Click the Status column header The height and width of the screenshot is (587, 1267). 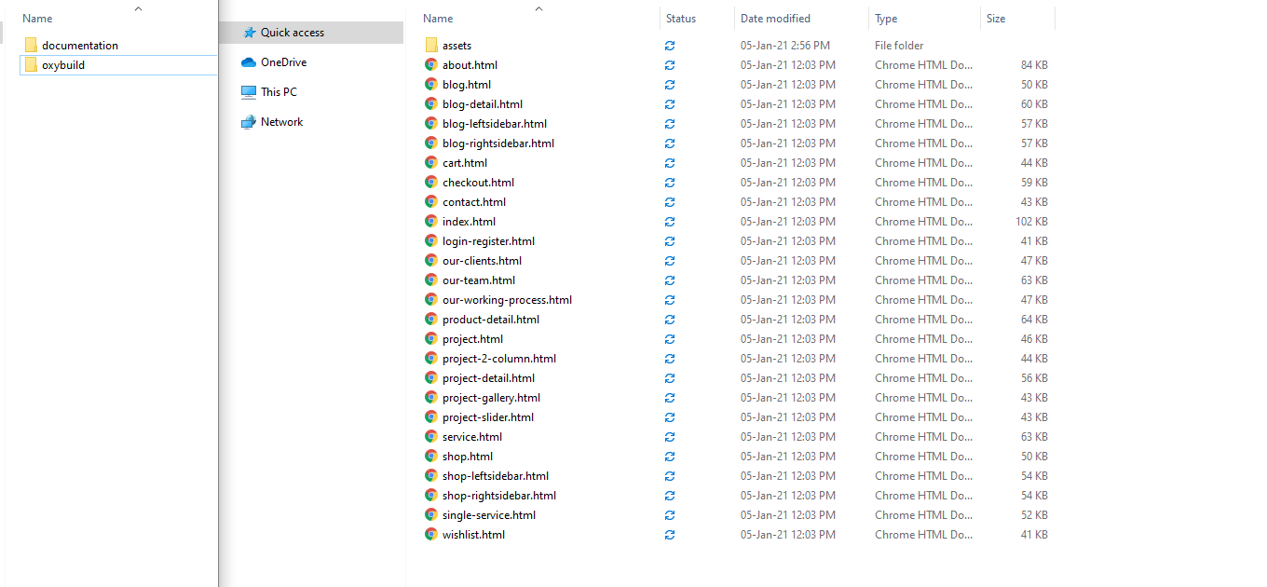pos(681,19)
